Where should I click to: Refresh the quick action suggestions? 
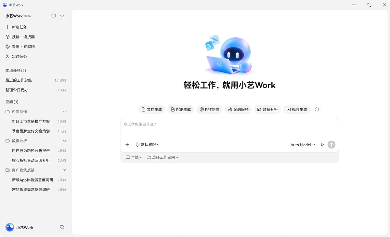pyautogui.click(x=317, y=110)
